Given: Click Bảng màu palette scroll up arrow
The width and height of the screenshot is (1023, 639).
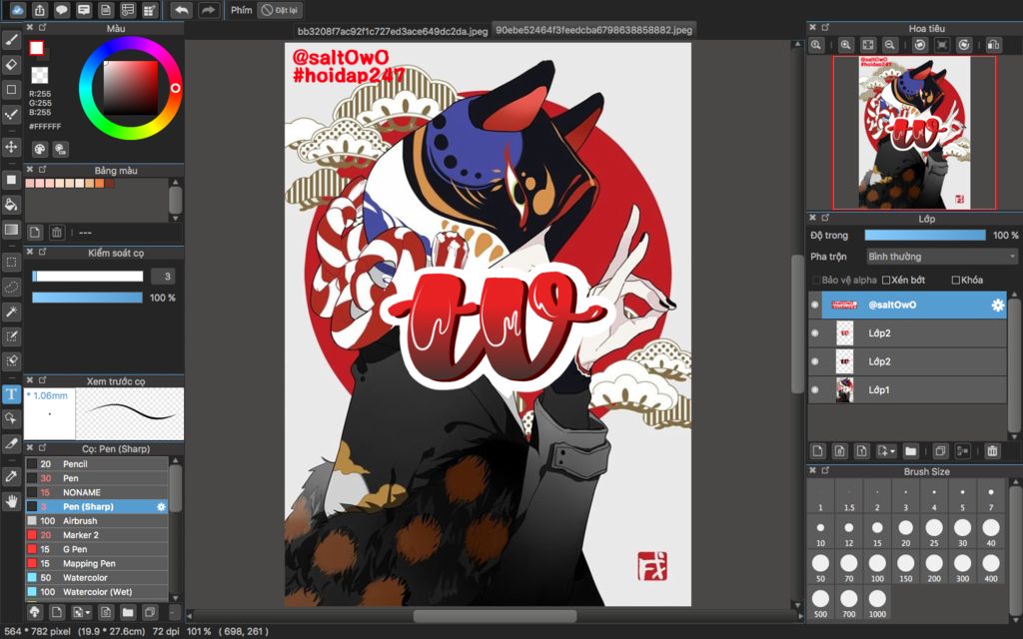Looking at the screenshot, I should tap(175, 183).
